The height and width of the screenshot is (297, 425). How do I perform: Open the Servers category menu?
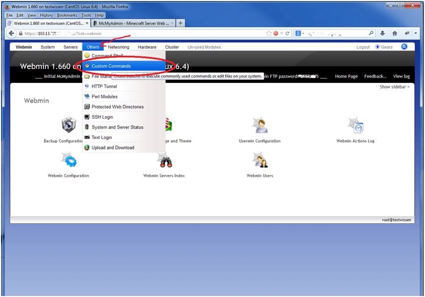71,47
